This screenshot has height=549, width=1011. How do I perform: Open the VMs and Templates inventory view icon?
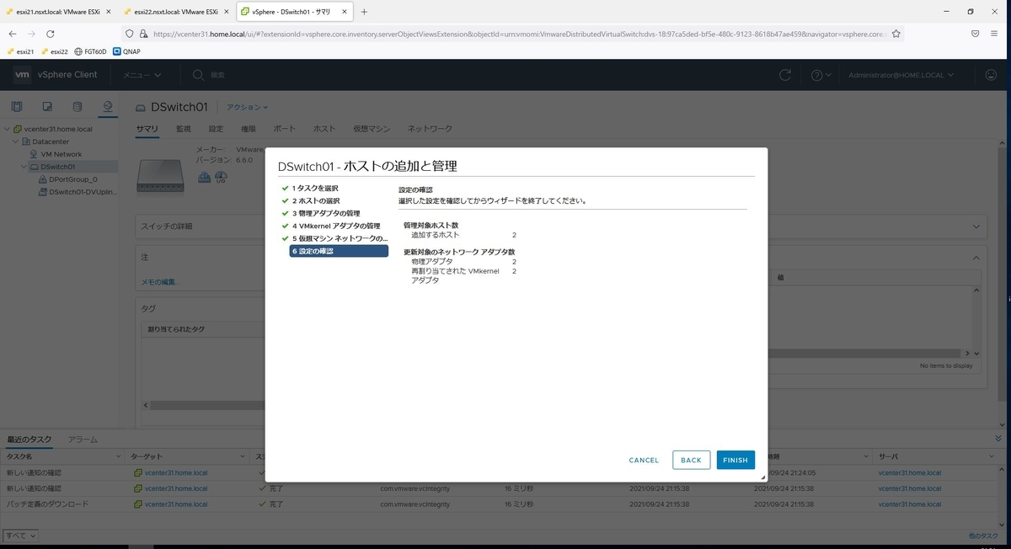pos(47,107)
